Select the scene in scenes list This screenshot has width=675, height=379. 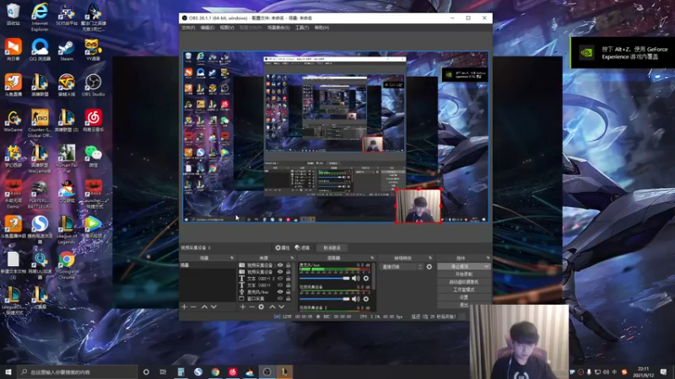[x=208, y=265]
